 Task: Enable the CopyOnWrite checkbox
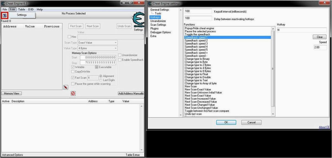[73, 72]
